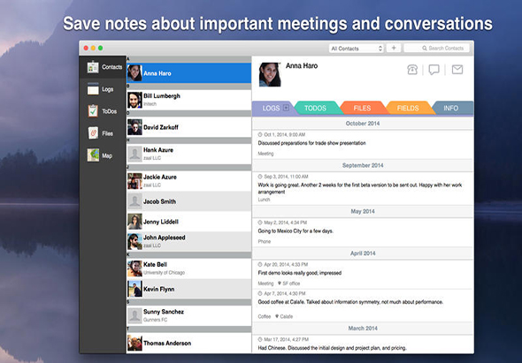Switch to the FILES tab
Image resolution: width=522 pixels, height=363 pixels.
(362, 108)
